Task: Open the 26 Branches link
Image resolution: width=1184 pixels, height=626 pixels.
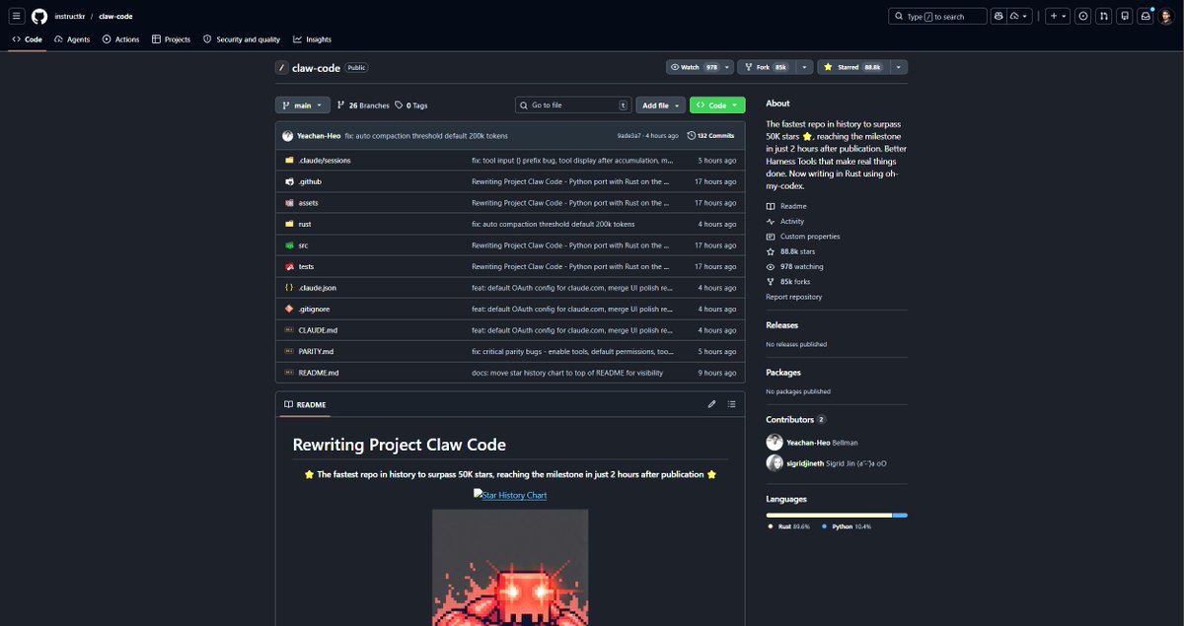Action: 363,104
